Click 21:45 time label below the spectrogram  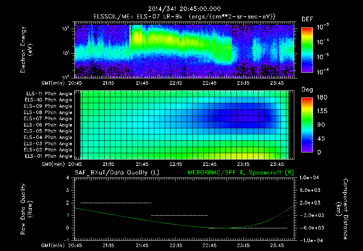point(142,83)
